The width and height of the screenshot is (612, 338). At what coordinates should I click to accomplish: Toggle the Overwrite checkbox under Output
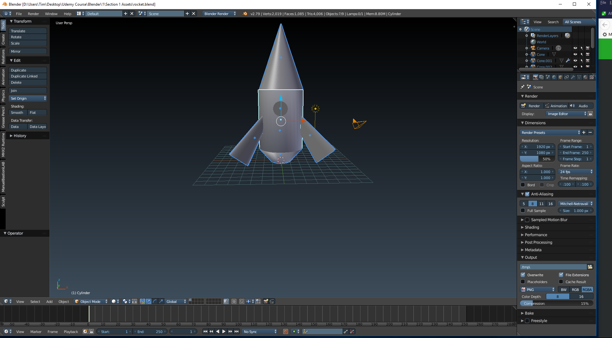click(x=522, y=275)
